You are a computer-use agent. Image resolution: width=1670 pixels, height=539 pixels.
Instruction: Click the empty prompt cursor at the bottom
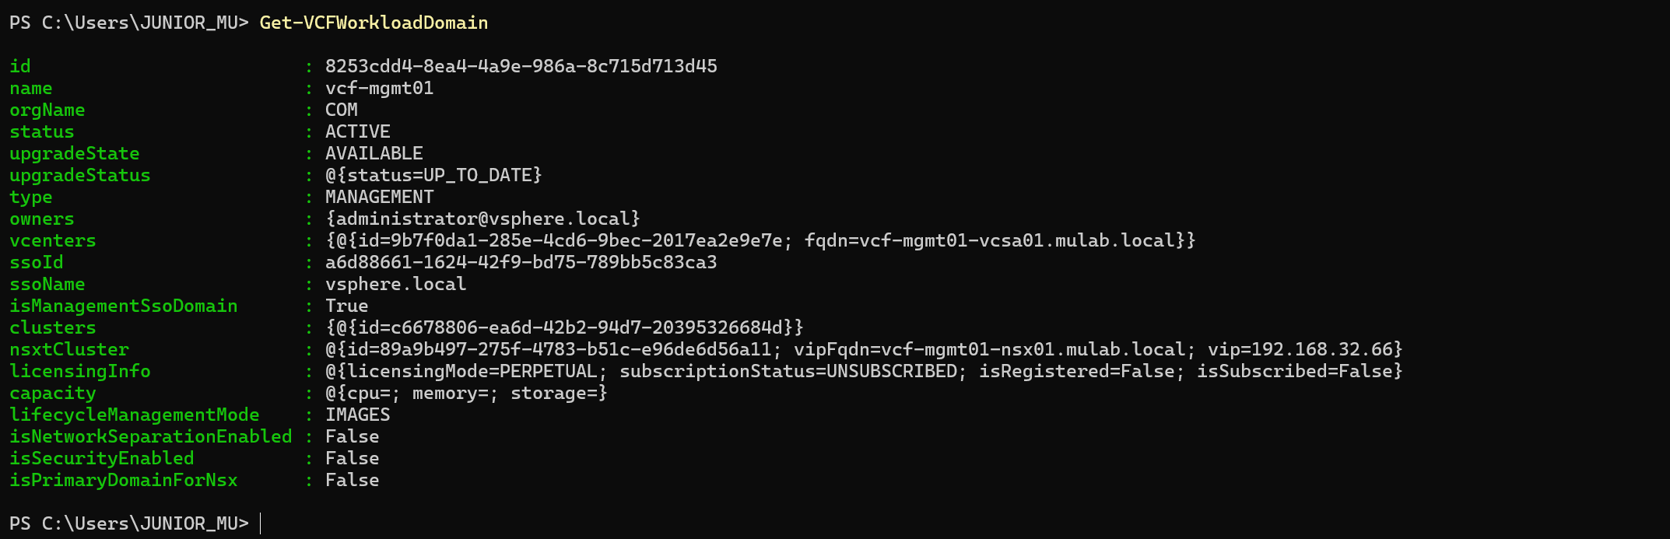coord(261,523)
